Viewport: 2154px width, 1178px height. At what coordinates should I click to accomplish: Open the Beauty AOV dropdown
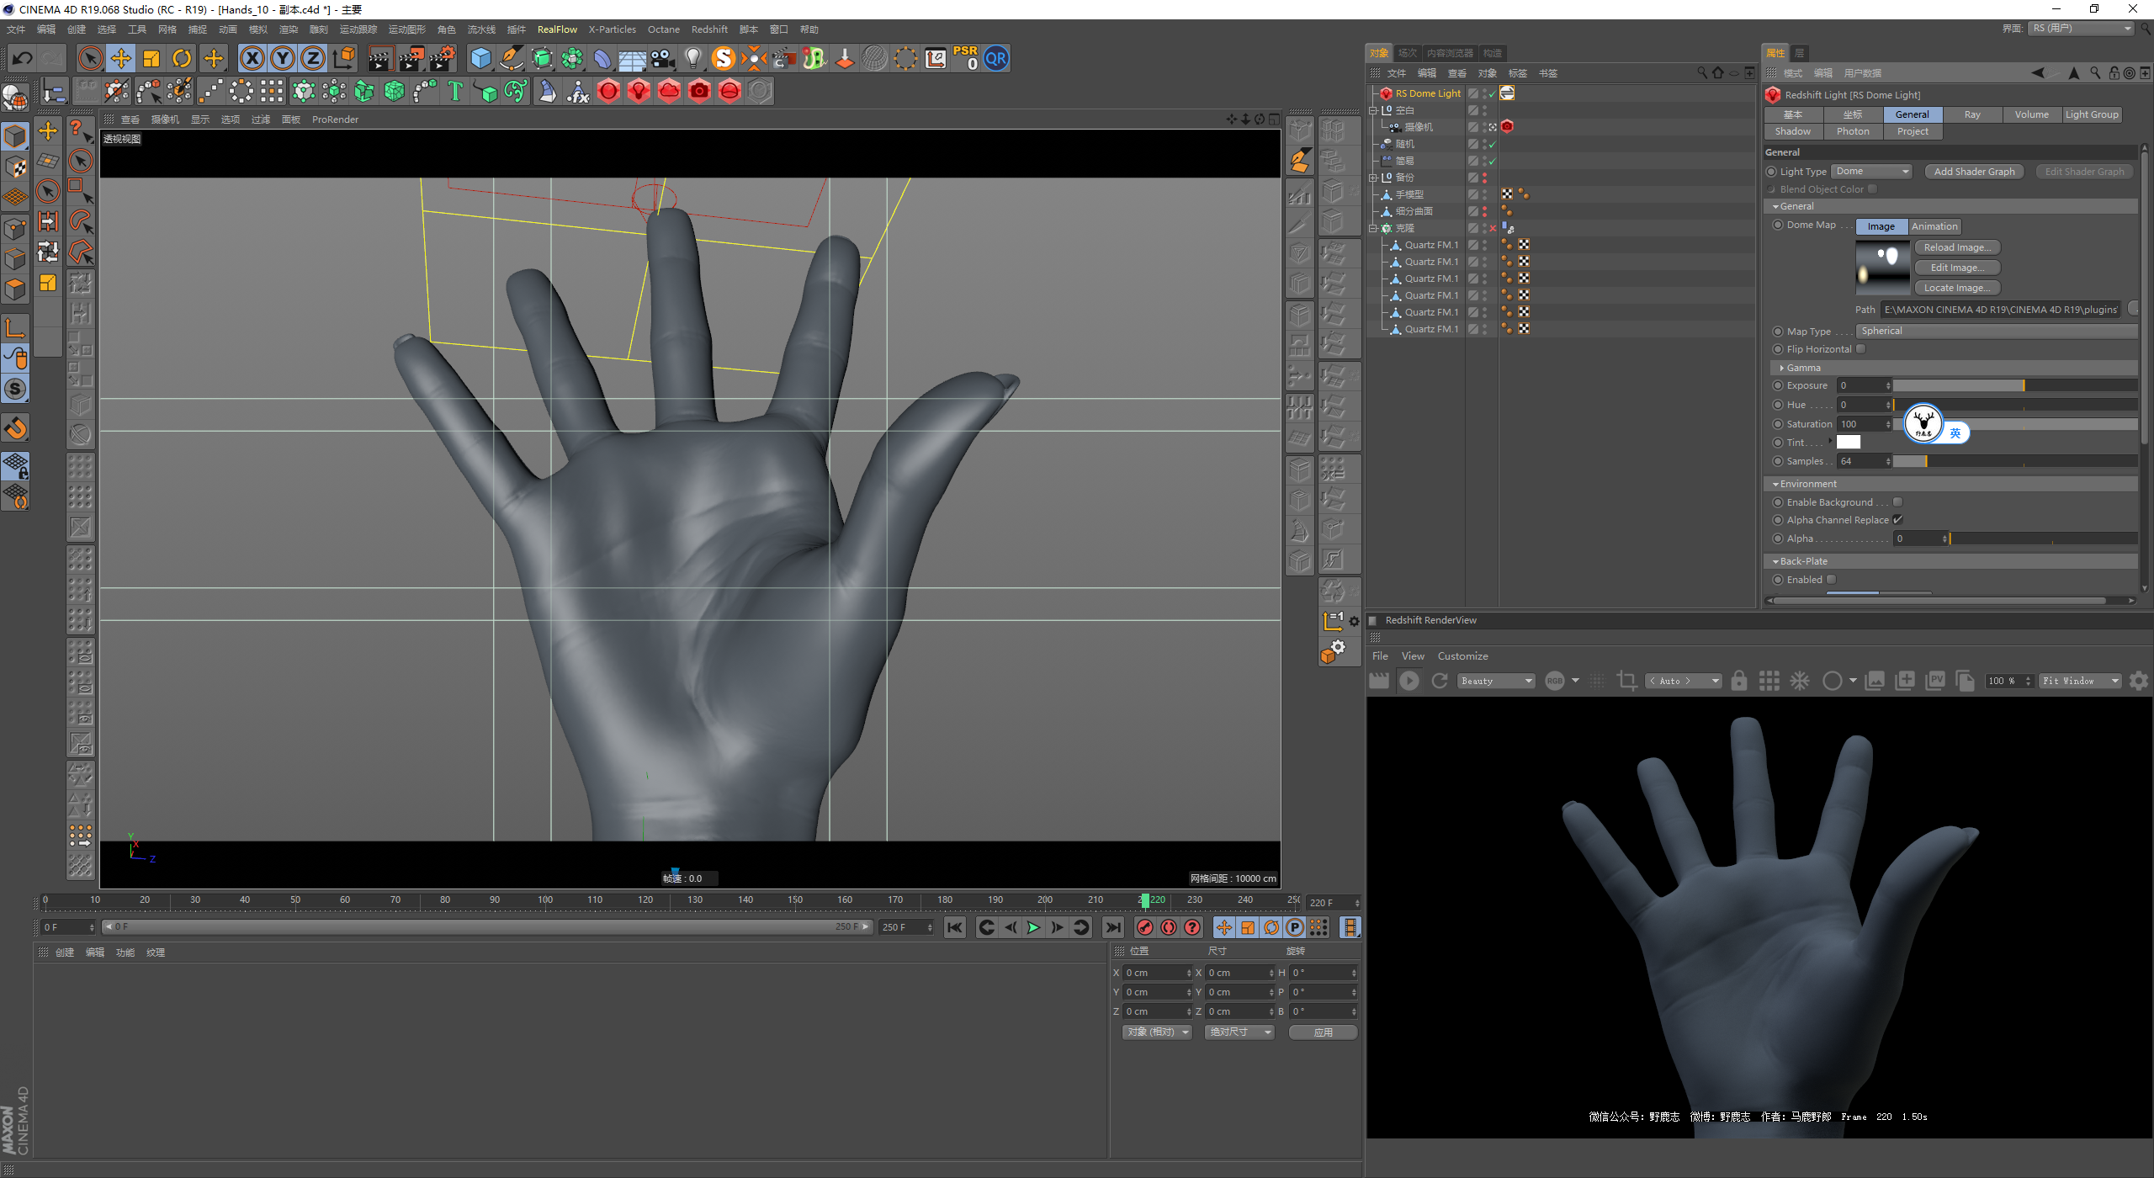coord(1497,681)
